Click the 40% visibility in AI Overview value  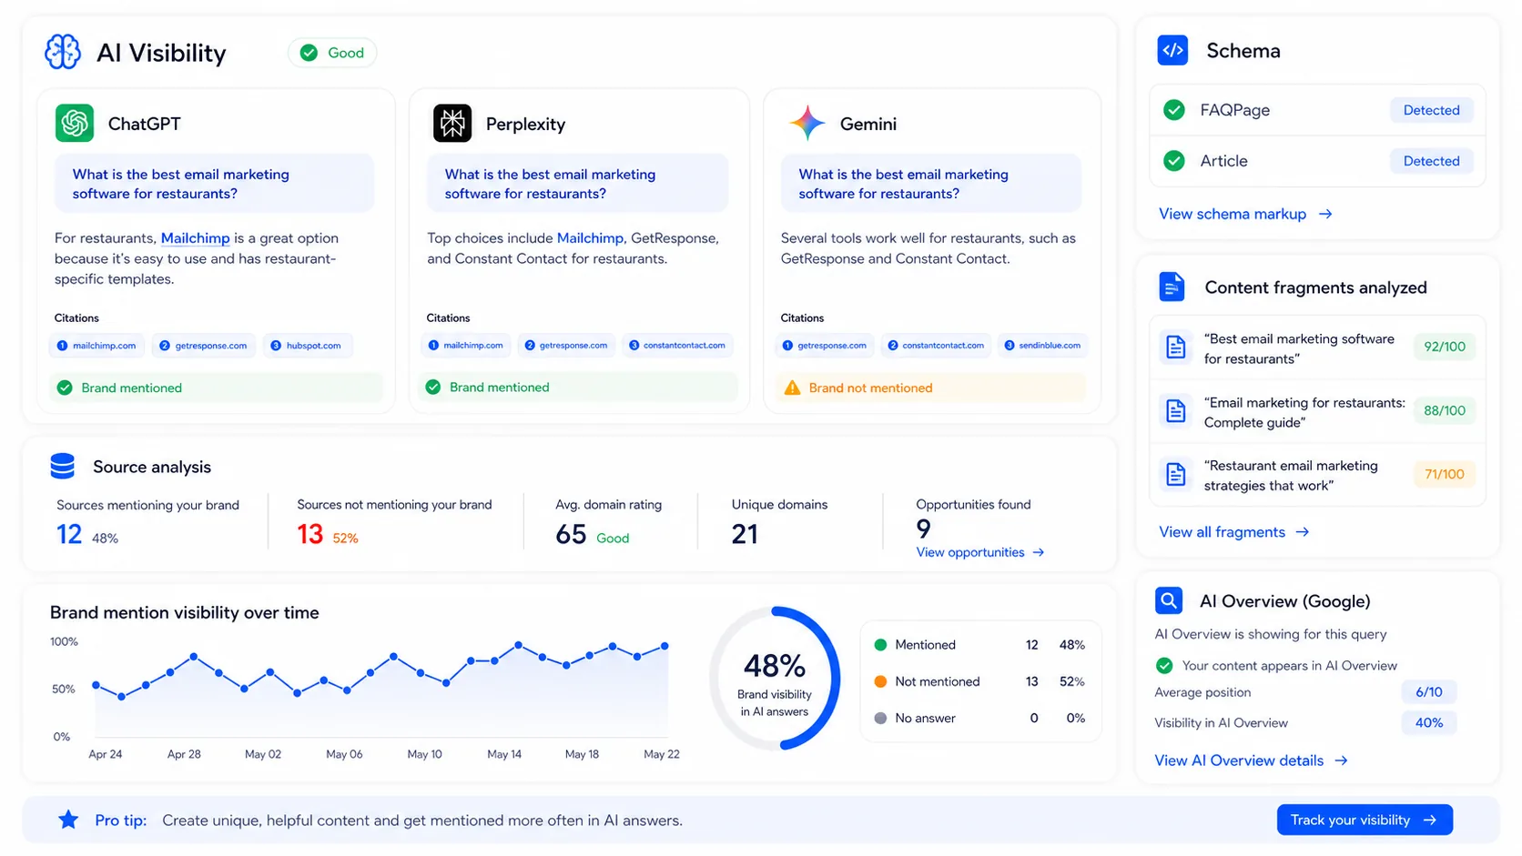pos(1429,723)
